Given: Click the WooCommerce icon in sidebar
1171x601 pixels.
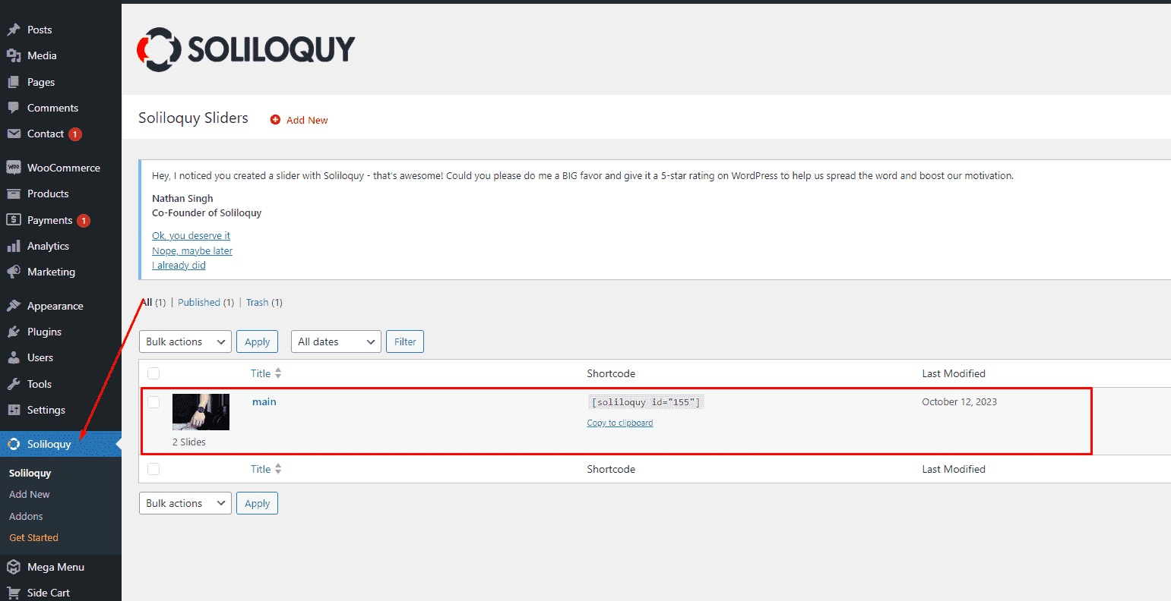Looking at the screenshot, I should pyautogui.click(x=13, y=168).
